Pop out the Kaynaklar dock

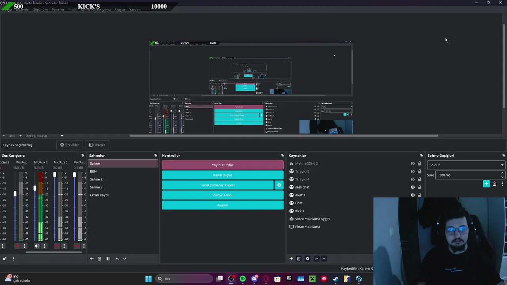[x=421, y=156]
